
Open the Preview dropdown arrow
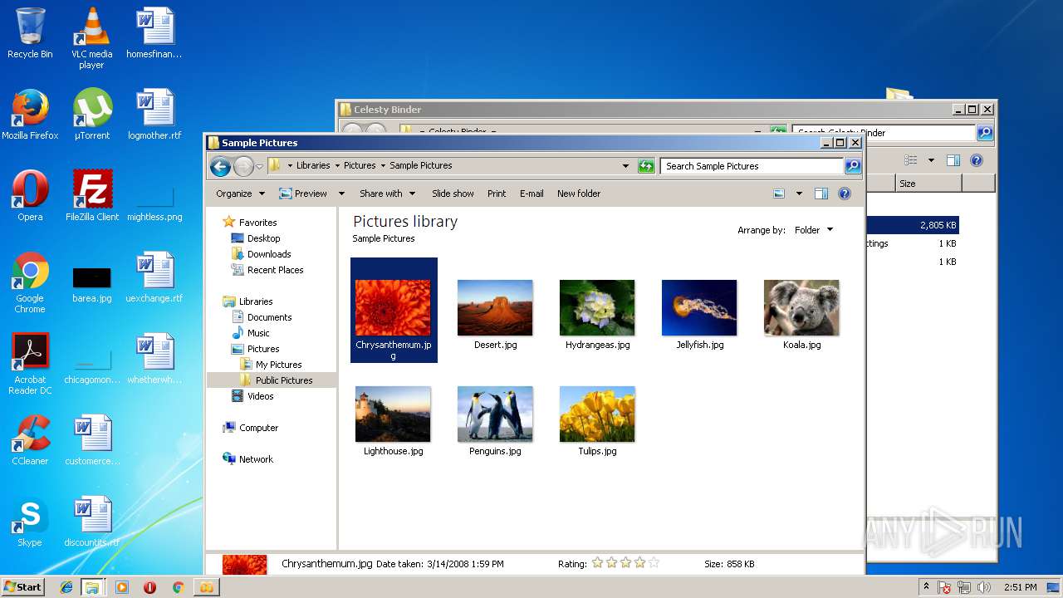tap(341, 194)
